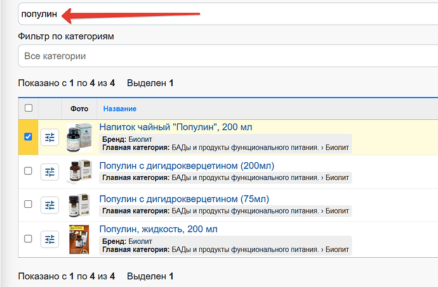Viewport: 438px width, 287px height.
Task: Open the Напиток чайный "Популин", 200 мл link
Action: coord(176,127)
